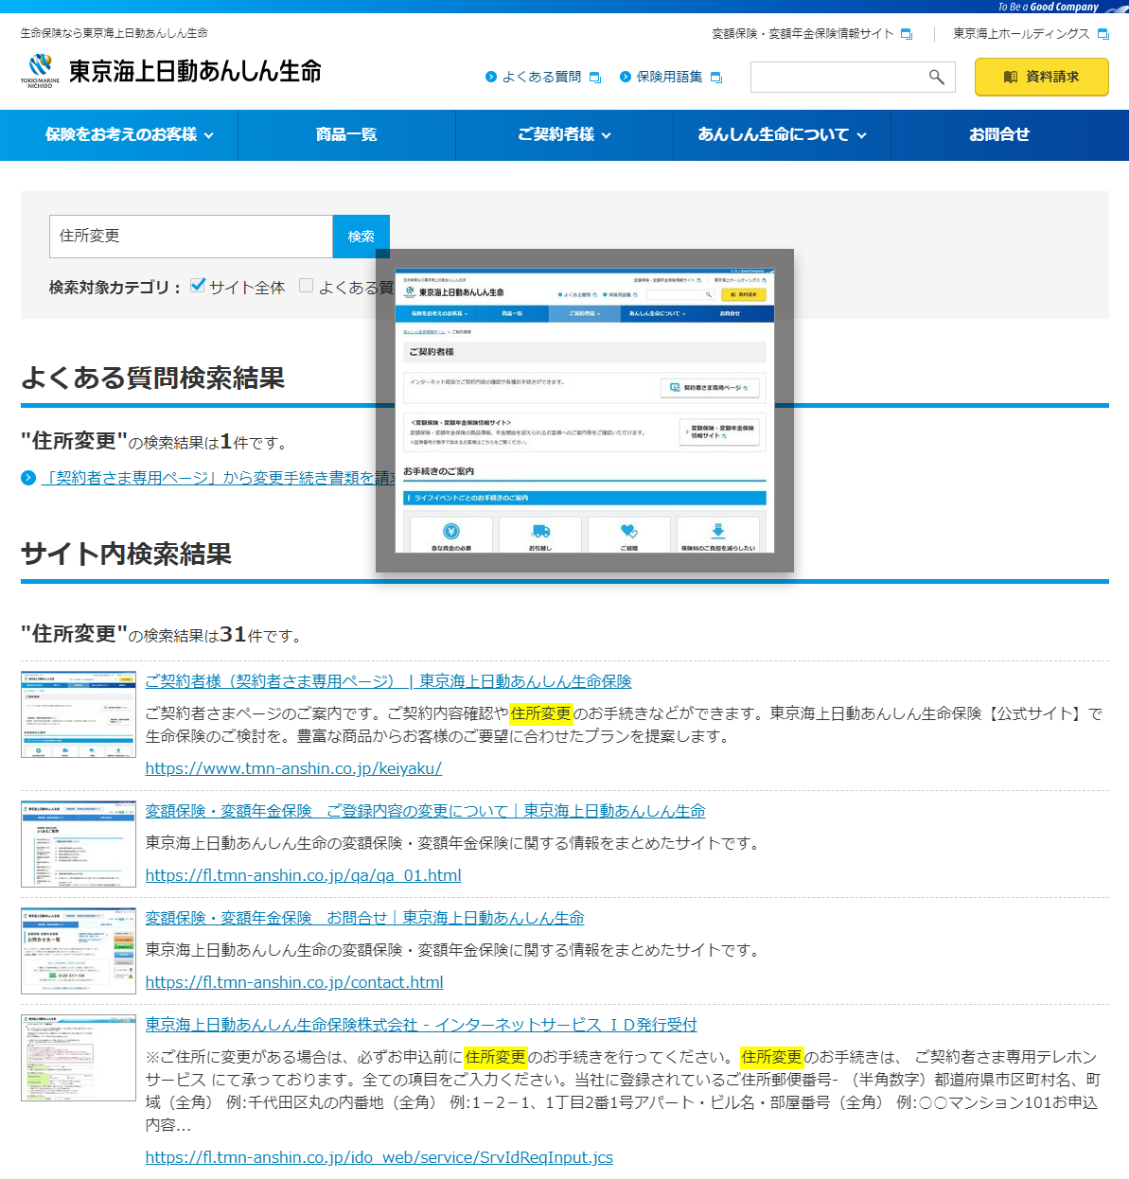Click the arrow icon before 保険用語集
This screenshot has width=1129, height=1179.
(626, 77)
